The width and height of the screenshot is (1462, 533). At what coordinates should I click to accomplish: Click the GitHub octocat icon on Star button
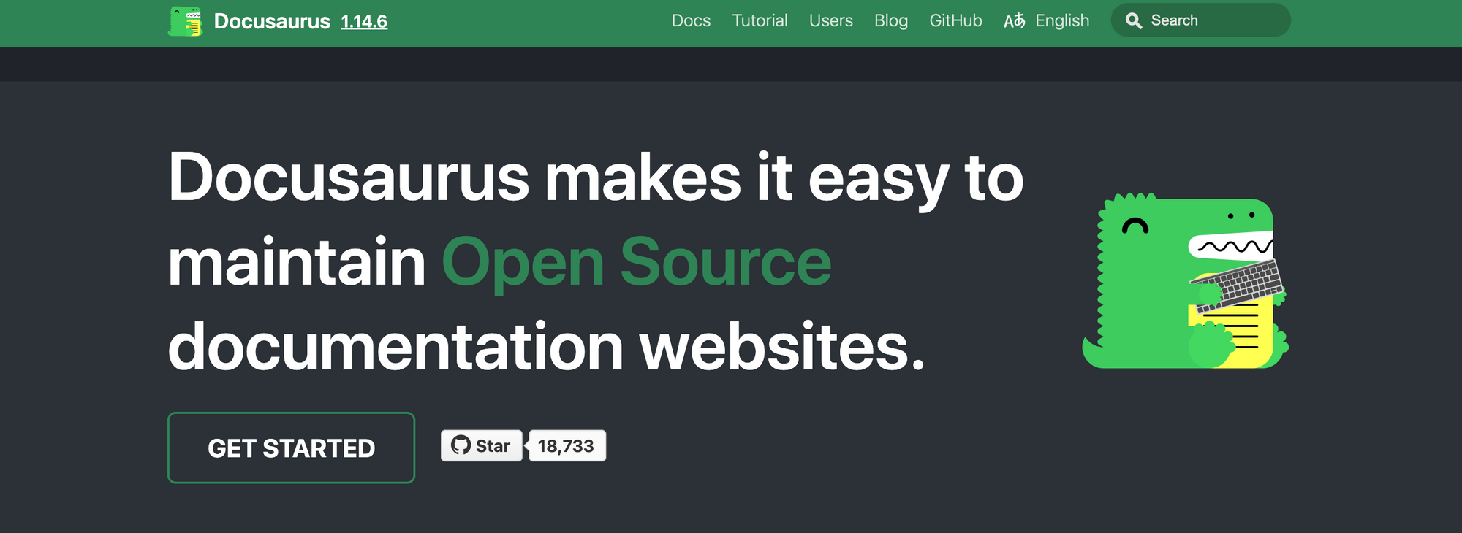[461, 445]
